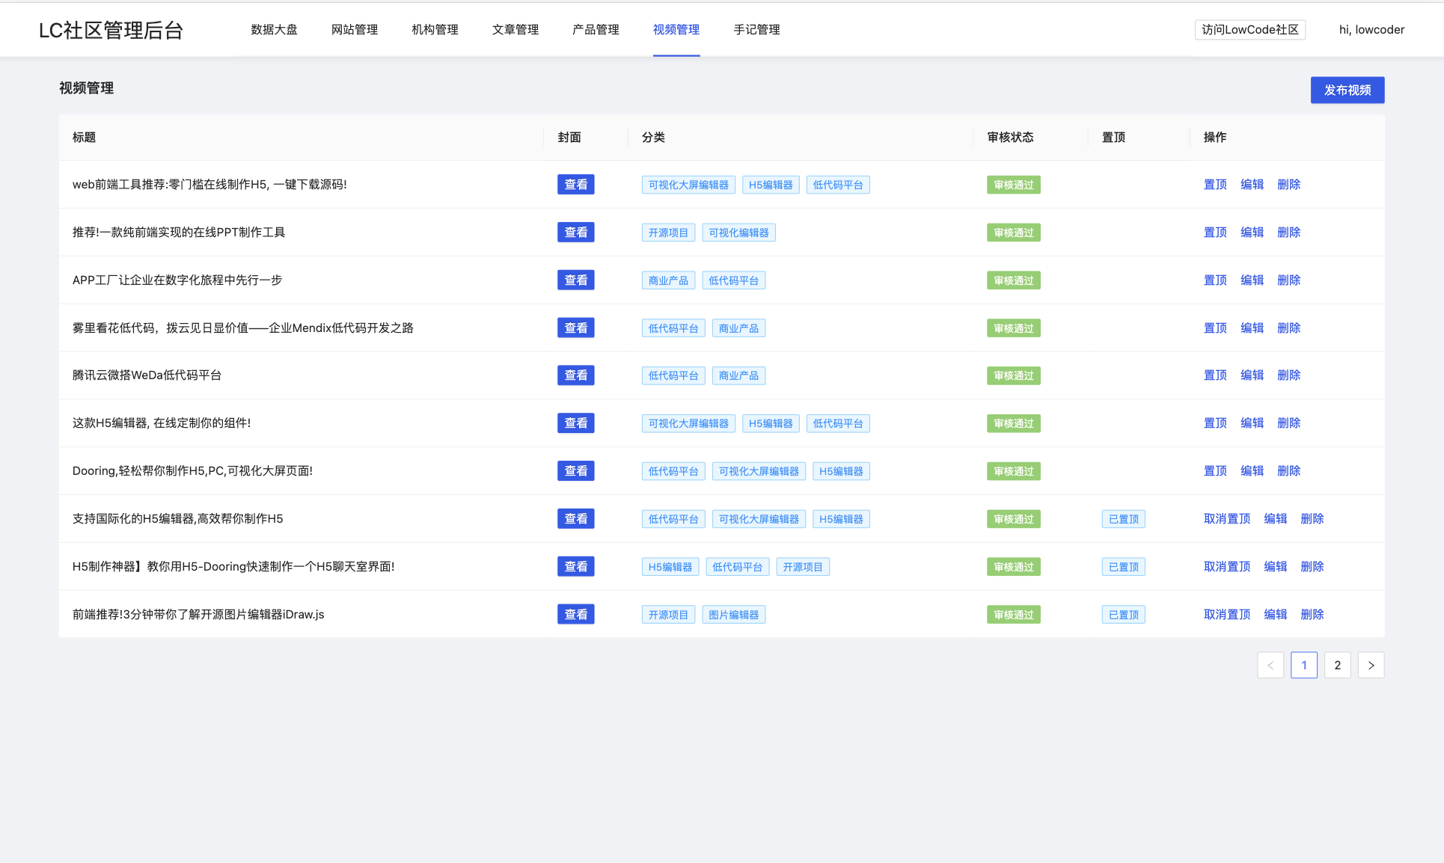1444x863 pixels.
Task: Open the 文章管理 menu item
Action: (x=515, y=30)
